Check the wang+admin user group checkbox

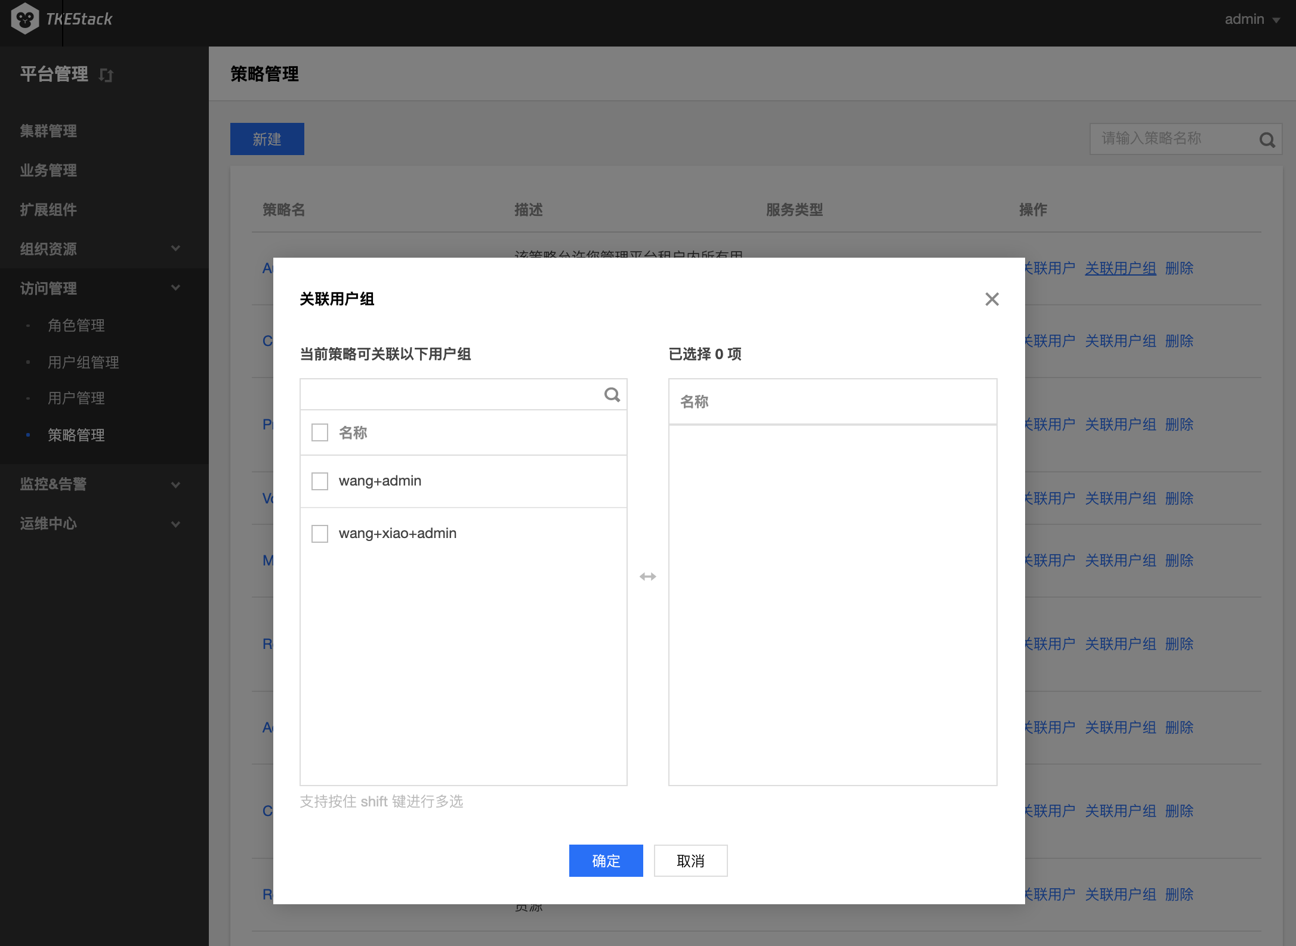point(320,481)
